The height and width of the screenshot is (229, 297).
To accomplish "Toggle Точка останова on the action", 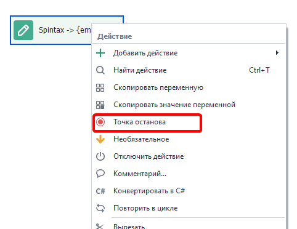I will (x=147, y=122).
